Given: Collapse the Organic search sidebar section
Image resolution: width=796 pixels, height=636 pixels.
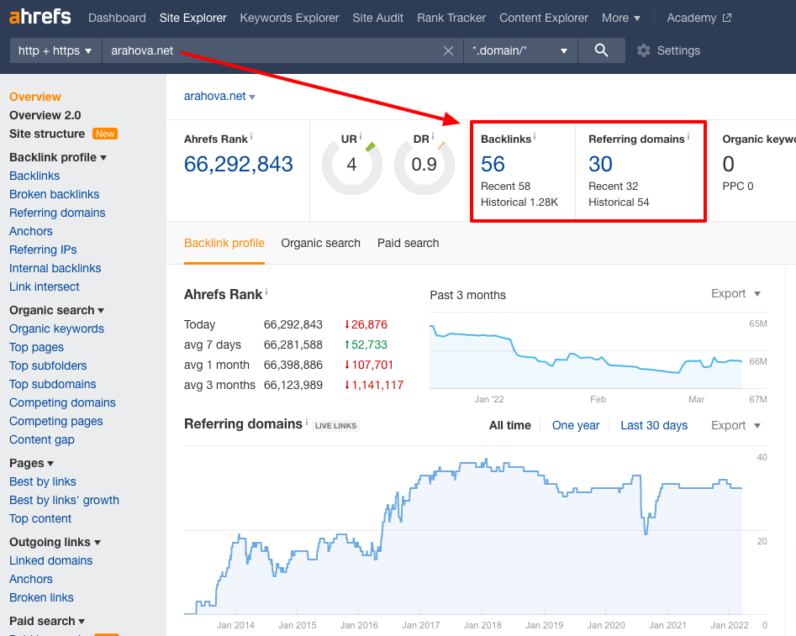Looking at the screenshot, I should coord(56,310).
